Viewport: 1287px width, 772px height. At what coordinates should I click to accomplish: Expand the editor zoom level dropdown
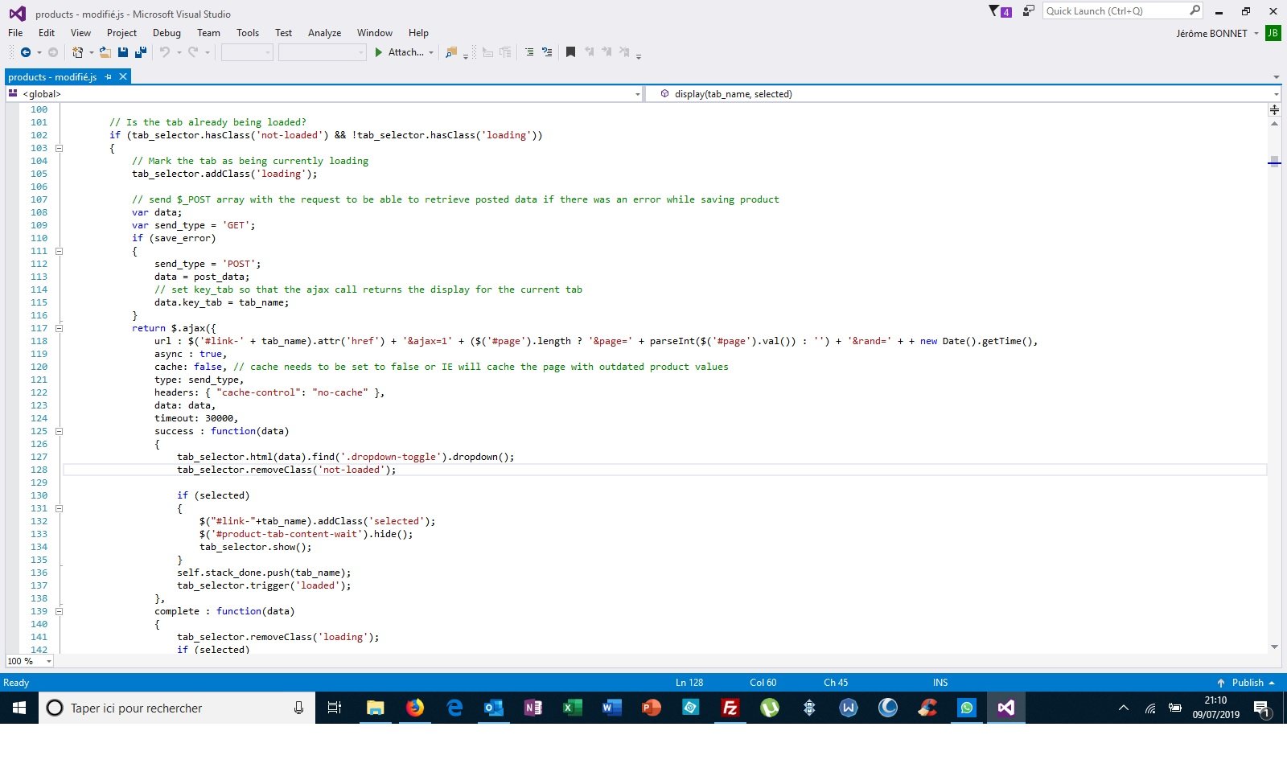tap(49, 661)
